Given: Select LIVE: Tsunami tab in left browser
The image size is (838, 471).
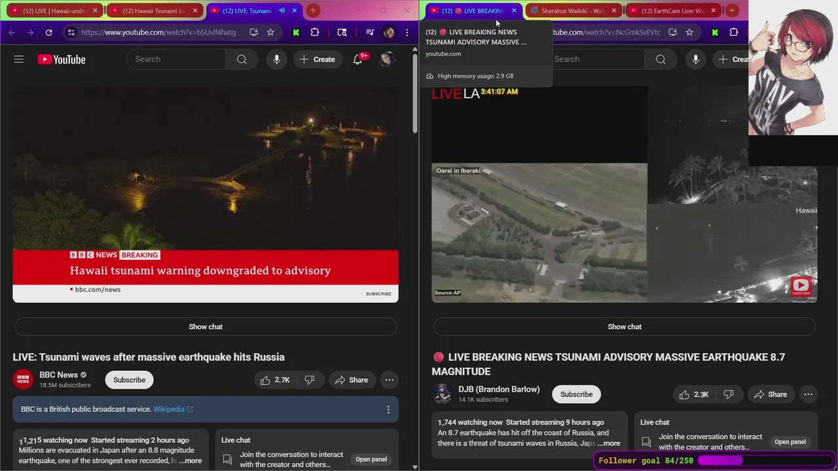Looking at the screenshot, I should [x=254, y=10].
